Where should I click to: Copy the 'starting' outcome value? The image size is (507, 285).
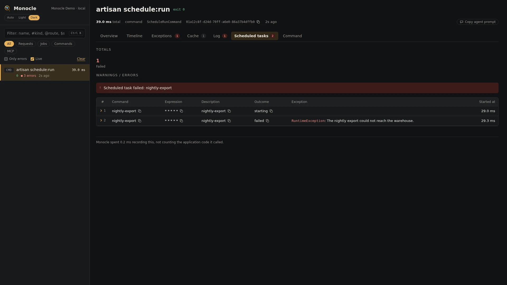tap(271, 111)
